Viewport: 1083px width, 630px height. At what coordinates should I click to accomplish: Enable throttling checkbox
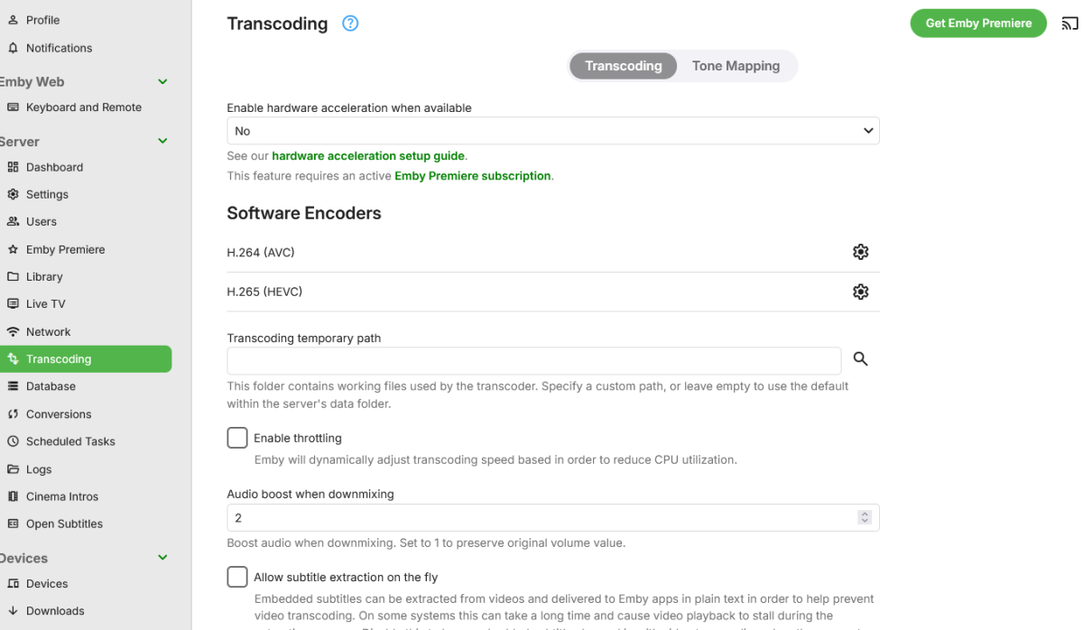click(x=237, y=438)
